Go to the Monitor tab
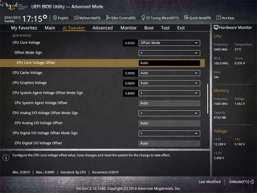Viewport: 257px width, 193px height. click(128, 28)
